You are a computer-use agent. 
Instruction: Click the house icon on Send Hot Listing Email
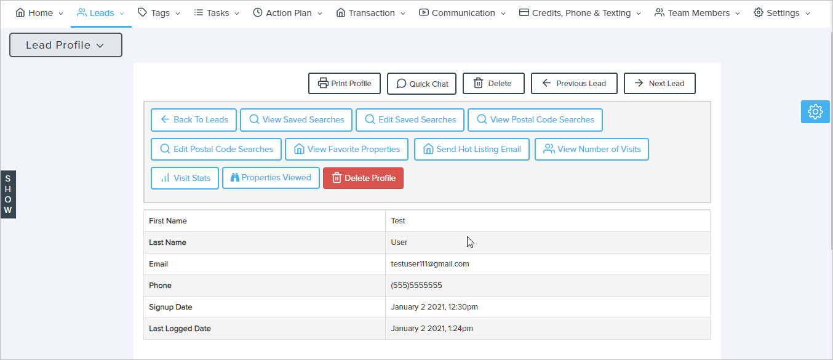tap(428, 149)
